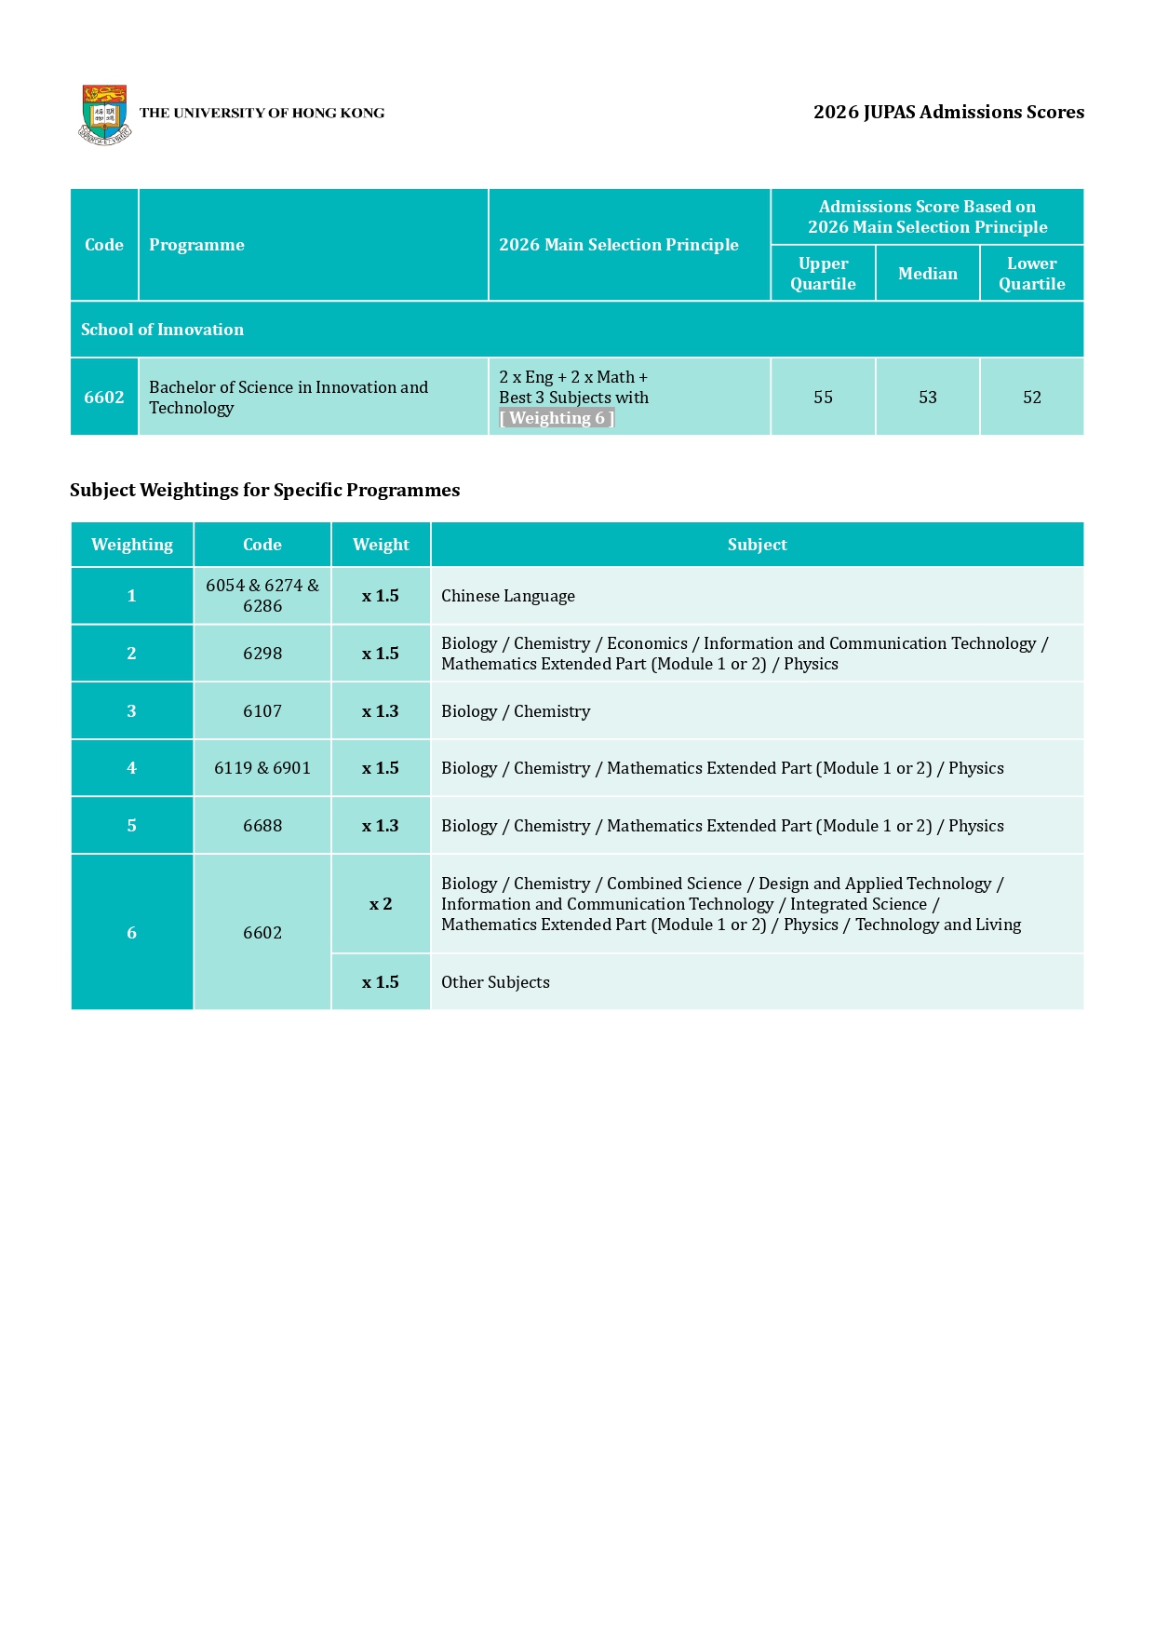The image size is (1155, 1634).
Task: Click subject cell in row 6688
Action: (x=758, y=826)
